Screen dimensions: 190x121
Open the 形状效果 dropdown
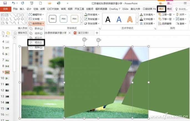click(92, 24)
